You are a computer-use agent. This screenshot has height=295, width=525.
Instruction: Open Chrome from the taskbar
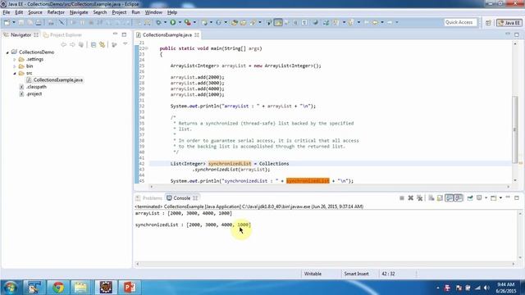point(58,288)
